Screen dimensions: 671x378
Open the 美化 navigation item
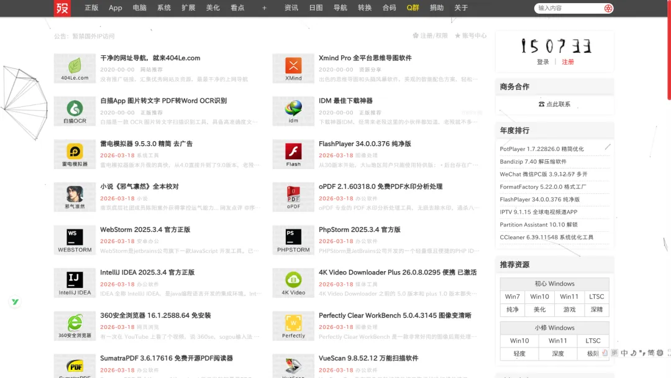[212, 7]
